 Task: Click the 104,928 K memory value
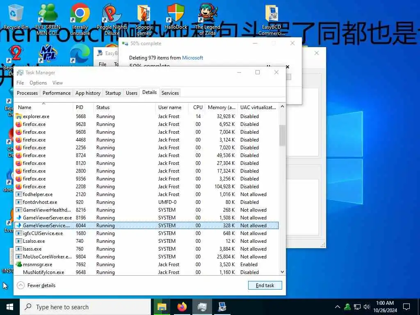click(225, 187)
